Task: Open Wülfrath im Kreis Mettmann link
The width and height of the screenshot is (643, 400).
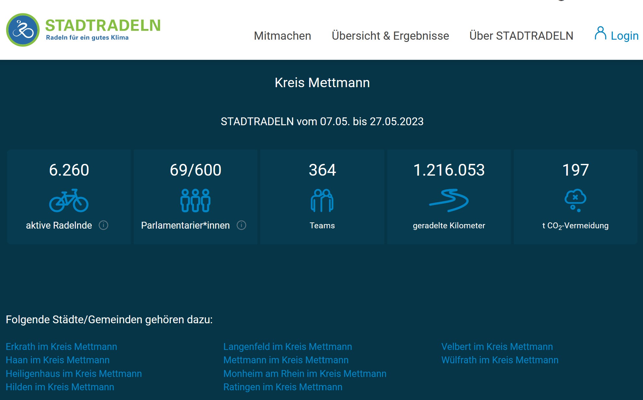Action: point(500,360)
